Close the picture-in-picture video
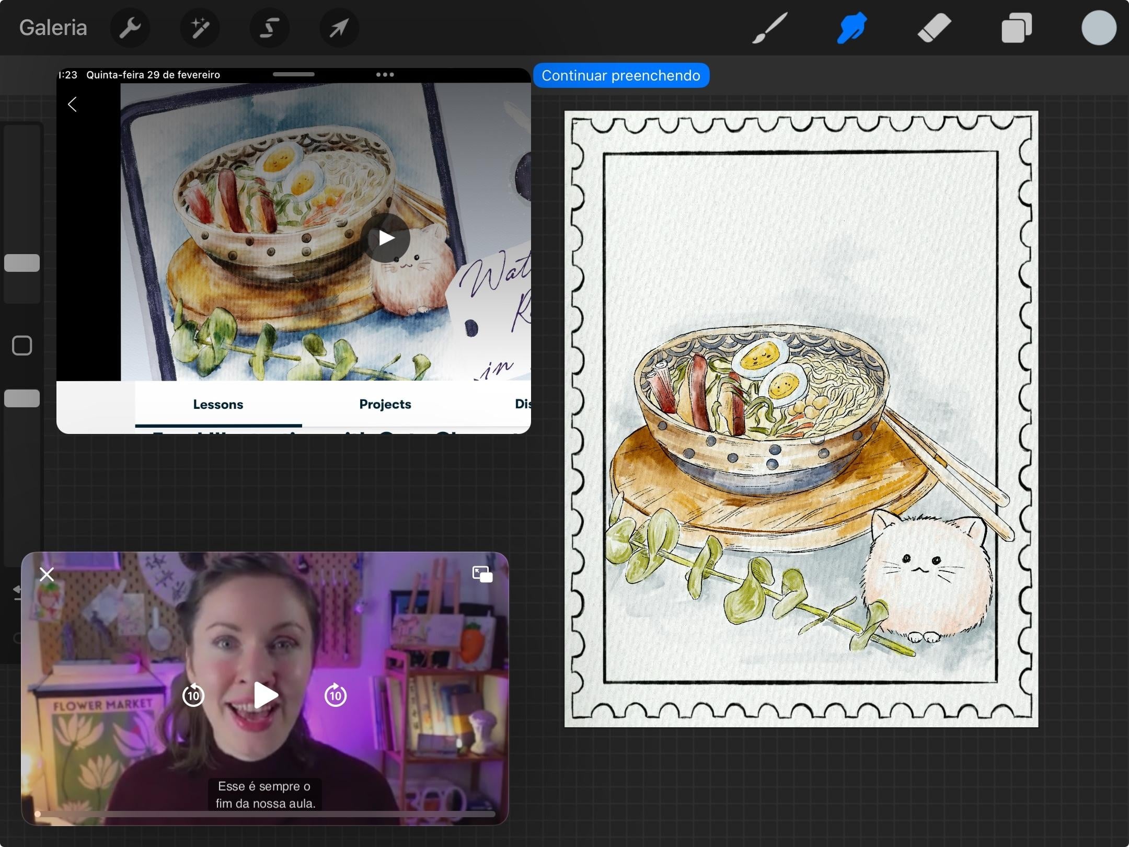 [x=47, y=575]
